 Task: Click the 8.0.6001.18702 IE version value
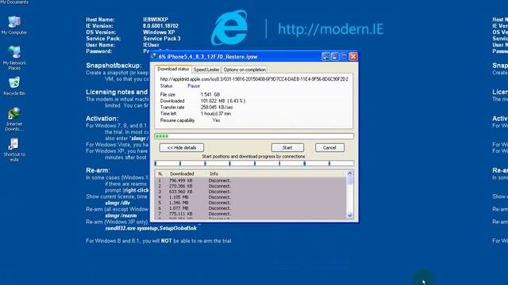(x=160, y=26)
